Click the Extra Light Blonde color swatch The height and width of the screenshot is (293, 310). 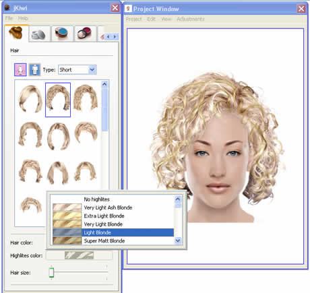pyautogui.click(x=67, y=216)
